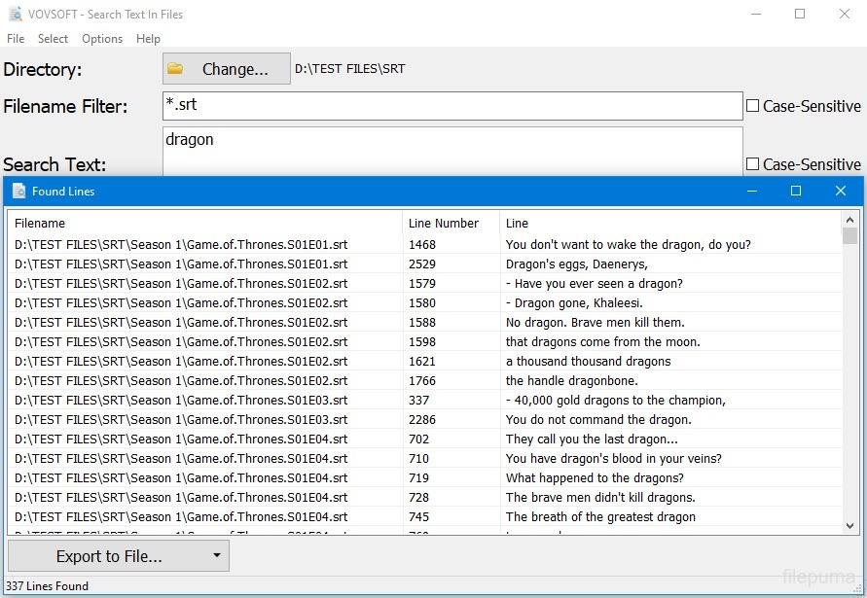867x598 pixels.
Task: Click the Found Lines window icon
Action: tap(18, 192)
